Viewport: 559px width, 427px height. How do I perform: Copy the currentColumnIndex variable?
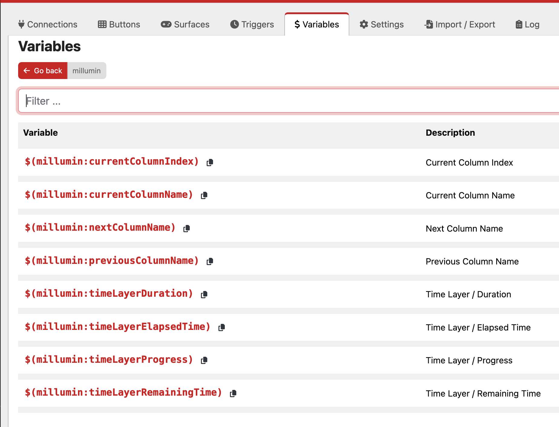[x=210, y=163]
